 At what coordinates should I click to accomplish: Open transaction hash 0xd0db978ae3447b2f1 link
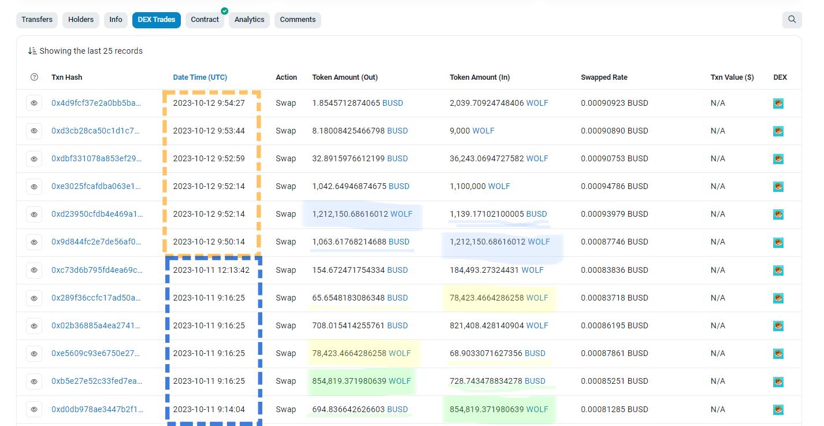(x=97, y=409)
